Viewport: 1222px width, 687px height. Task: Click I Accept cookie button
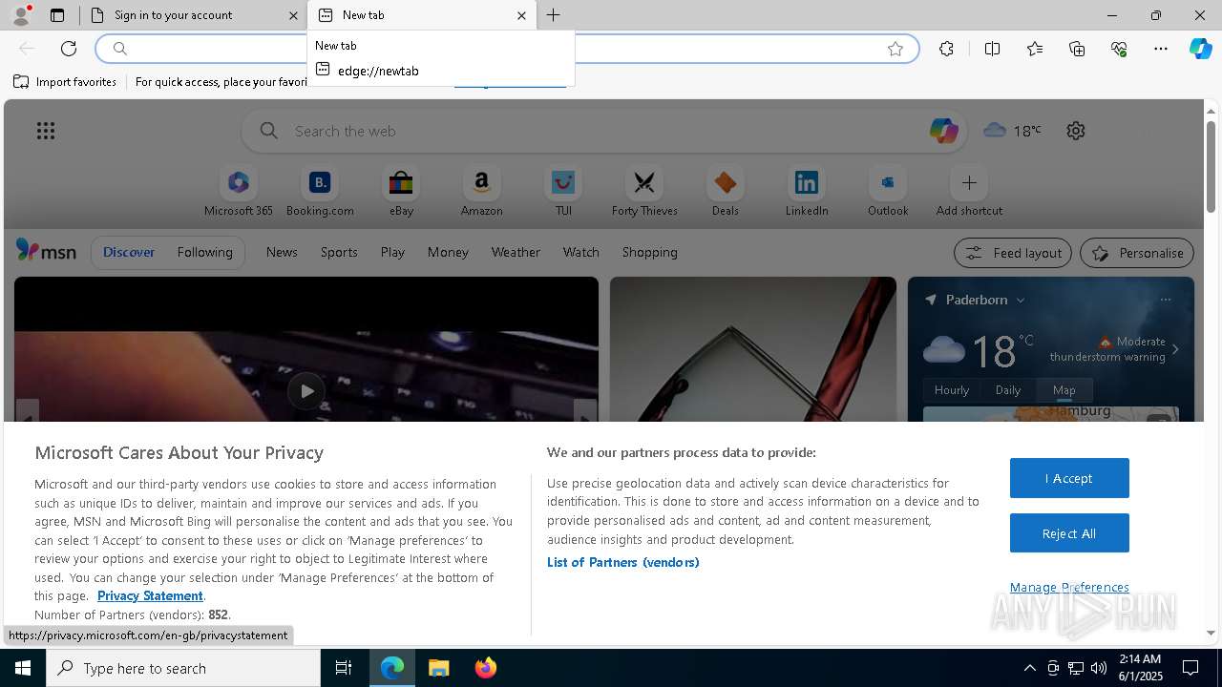(x=1069, y=478)
